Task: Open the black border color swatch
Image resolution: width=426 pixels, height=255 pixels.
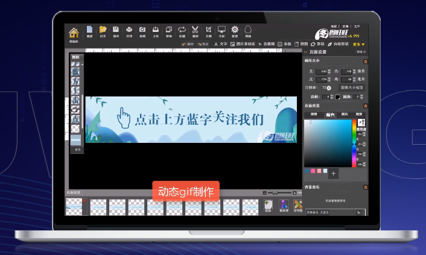Action: tap(337, 97)
